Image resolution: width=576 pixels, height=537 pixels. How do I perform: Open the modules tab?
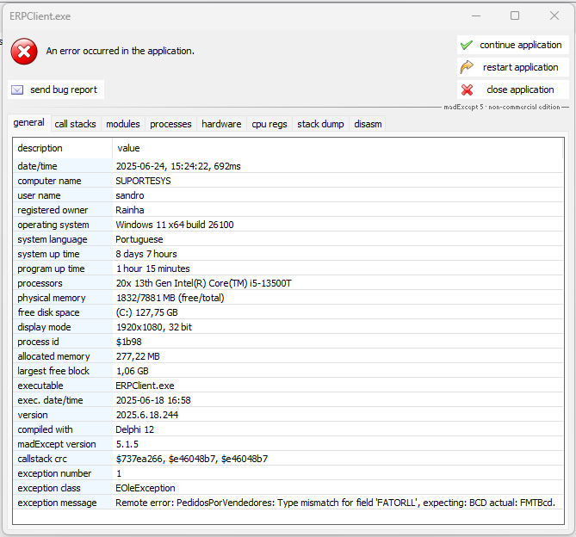point(123,124)
